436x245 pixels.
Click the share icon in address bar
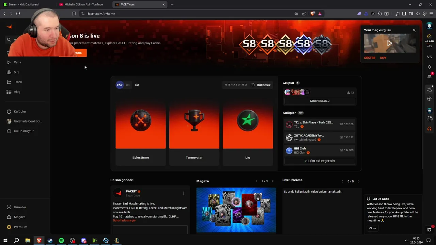coord(304,14)
